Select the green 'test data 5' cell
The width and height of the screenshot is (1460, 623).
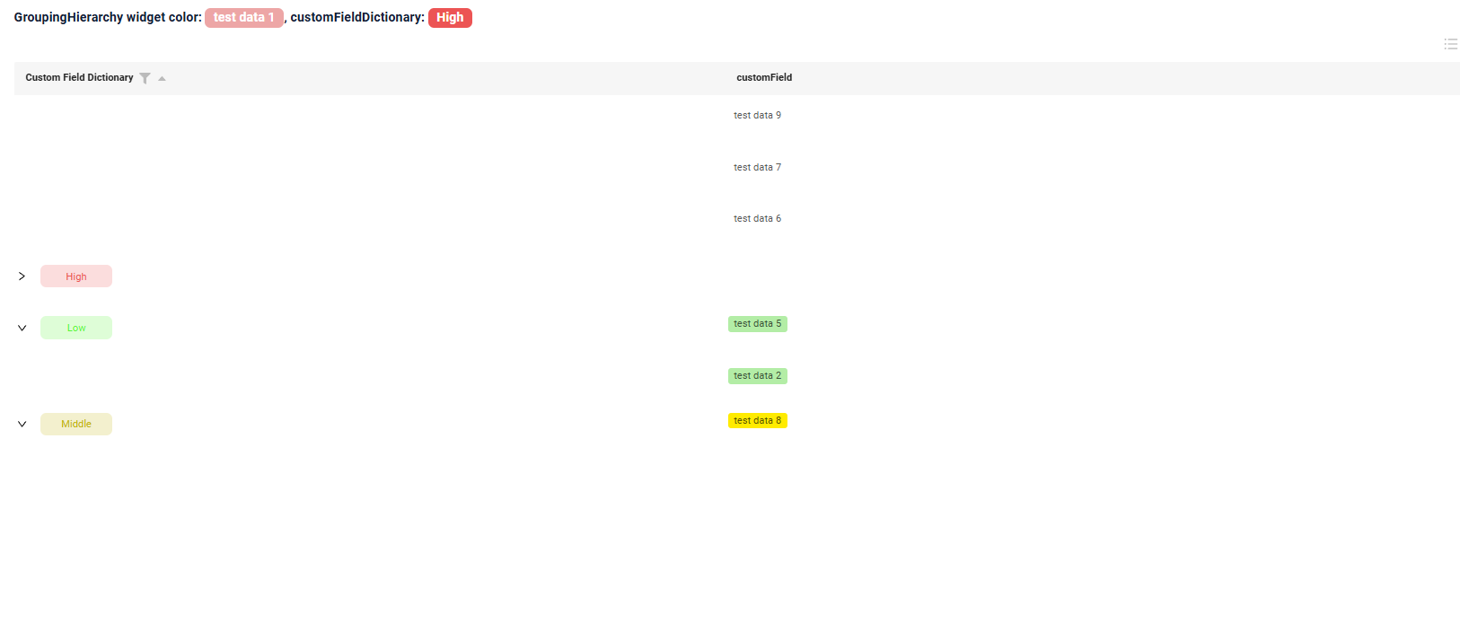pos(758,324)
